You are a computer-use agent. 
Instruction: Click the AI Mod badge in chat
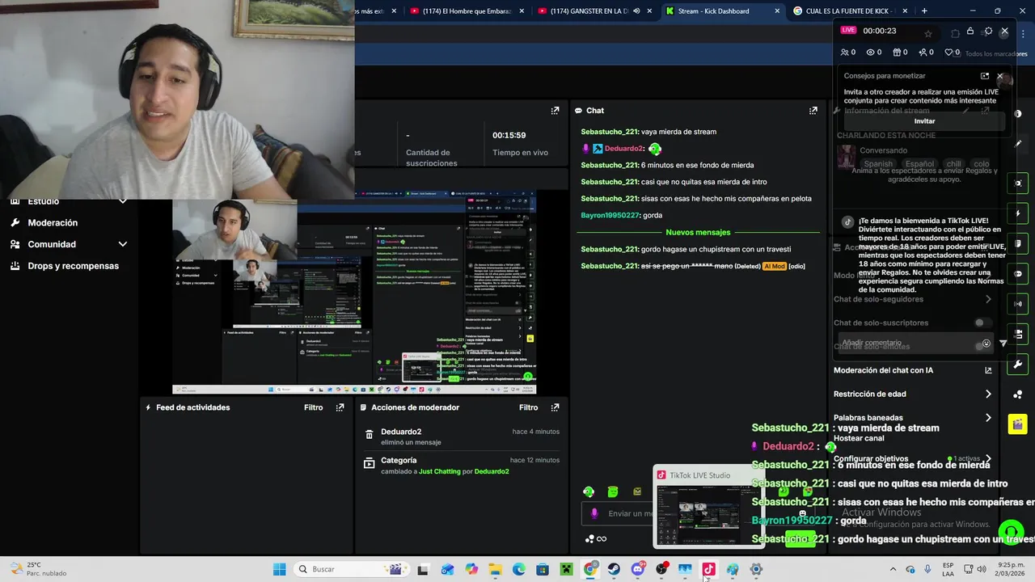tap(774, 267)
